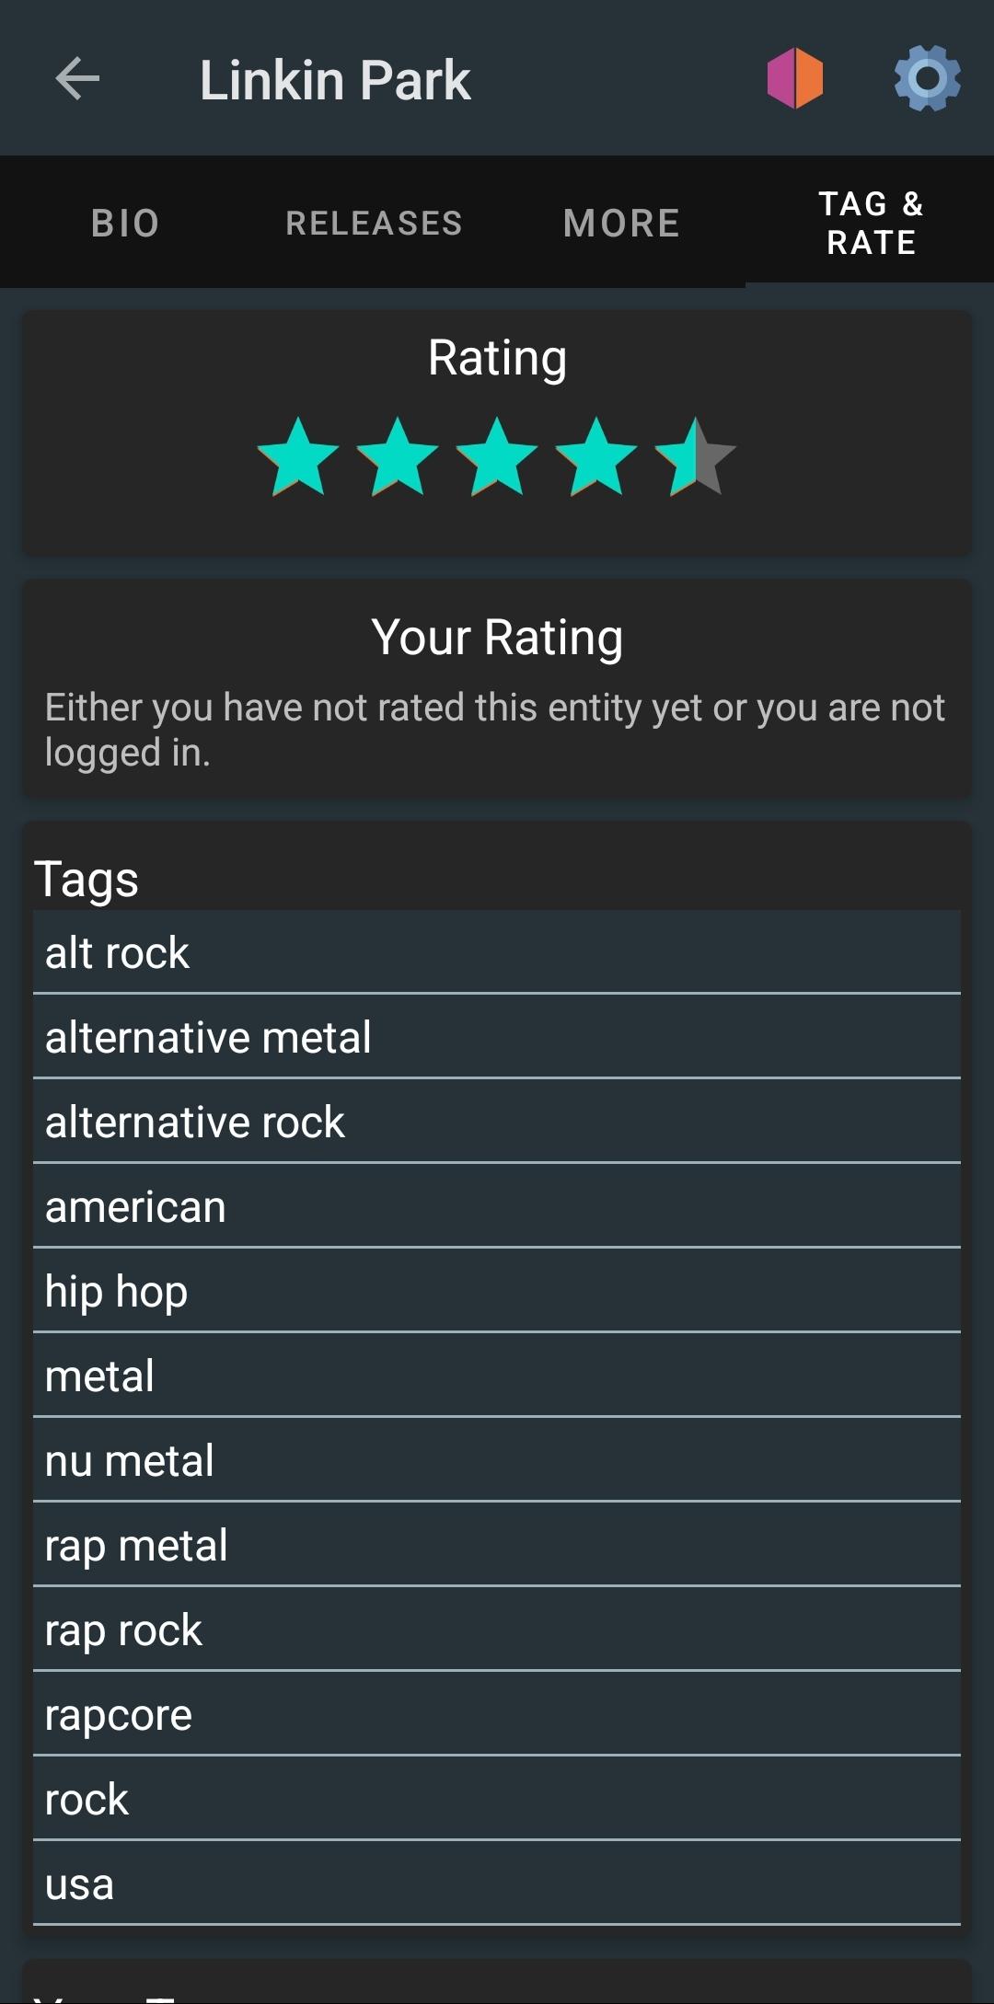Image resolution: width=994 pixels, height=2004 pixels.
Task: Tap the usa tag
Action: pyautogui.click(x=497, y=1883)
